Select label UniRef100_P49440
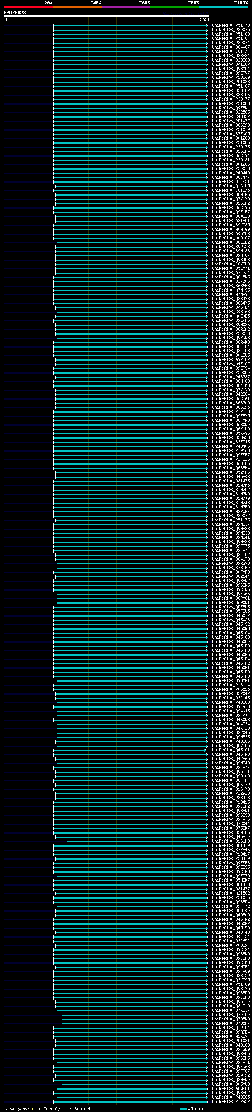This screenshot has height=1112, width=252. [x=231, y=173]
